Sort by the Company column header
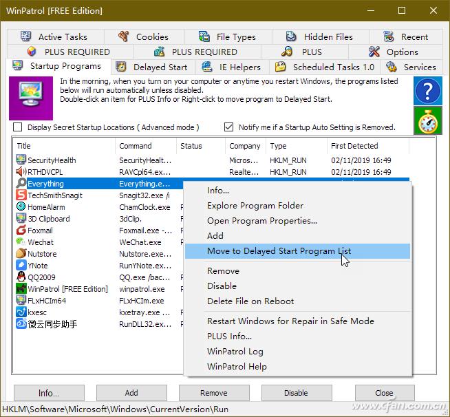 [244, 146]
